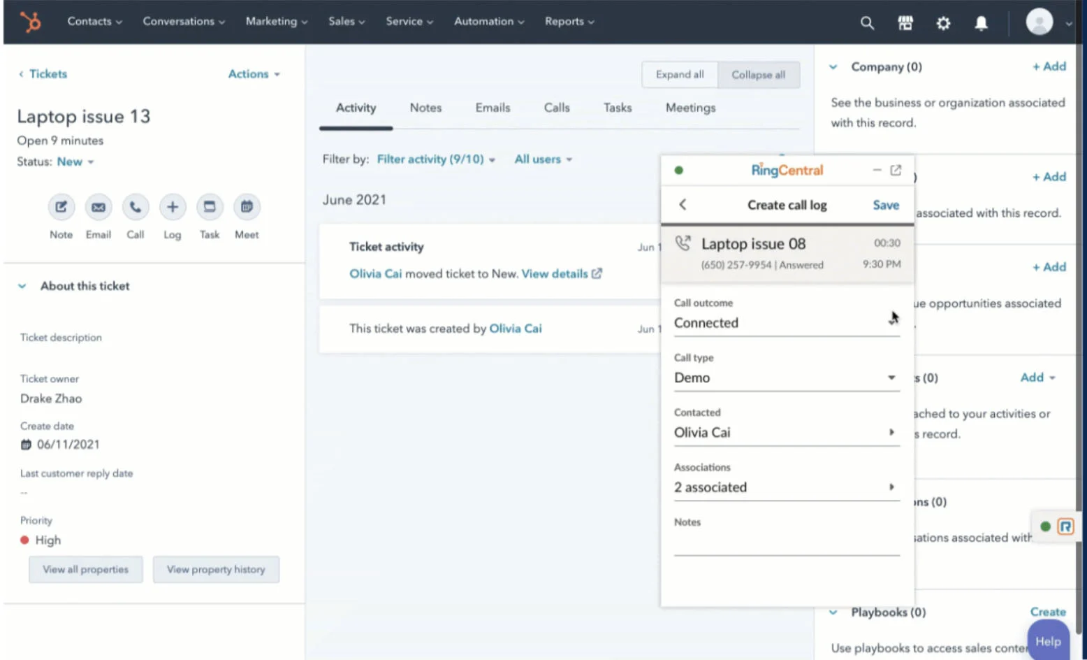Open the Call type Demo dropdown

point(787,378)
